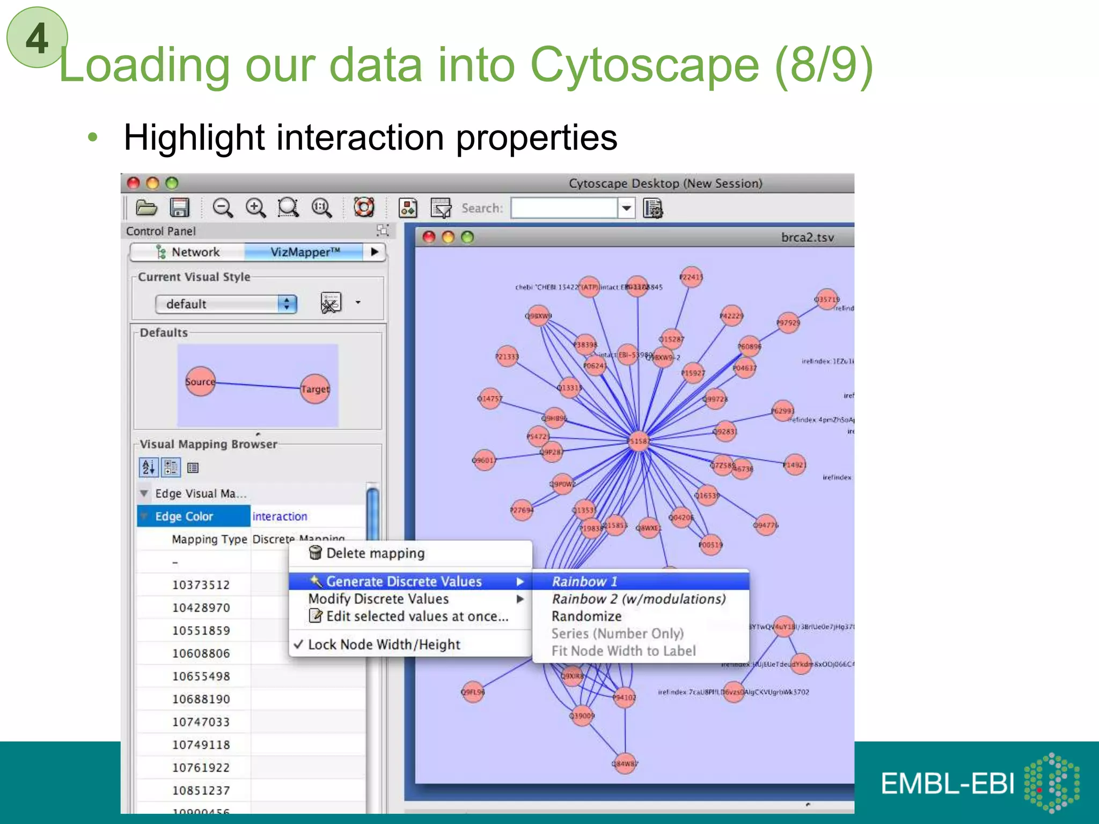
Task: Click inside the Search input field
Action: pyautogui.click(x=563, y=208)
